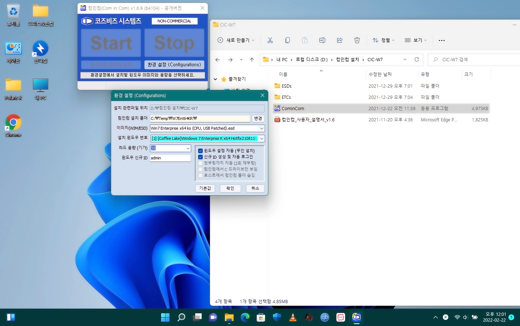Viewport: 520px width, 326px height.
Task: Sort by the 유형 column header
Action: (x=425, y=74)
